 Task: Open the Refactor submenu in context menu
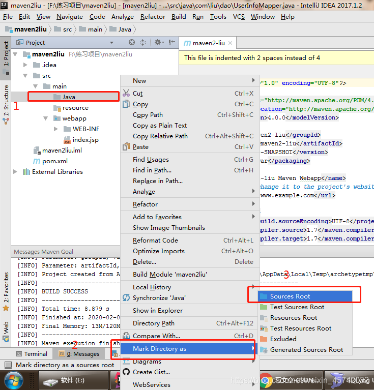(x=190, y=204)
